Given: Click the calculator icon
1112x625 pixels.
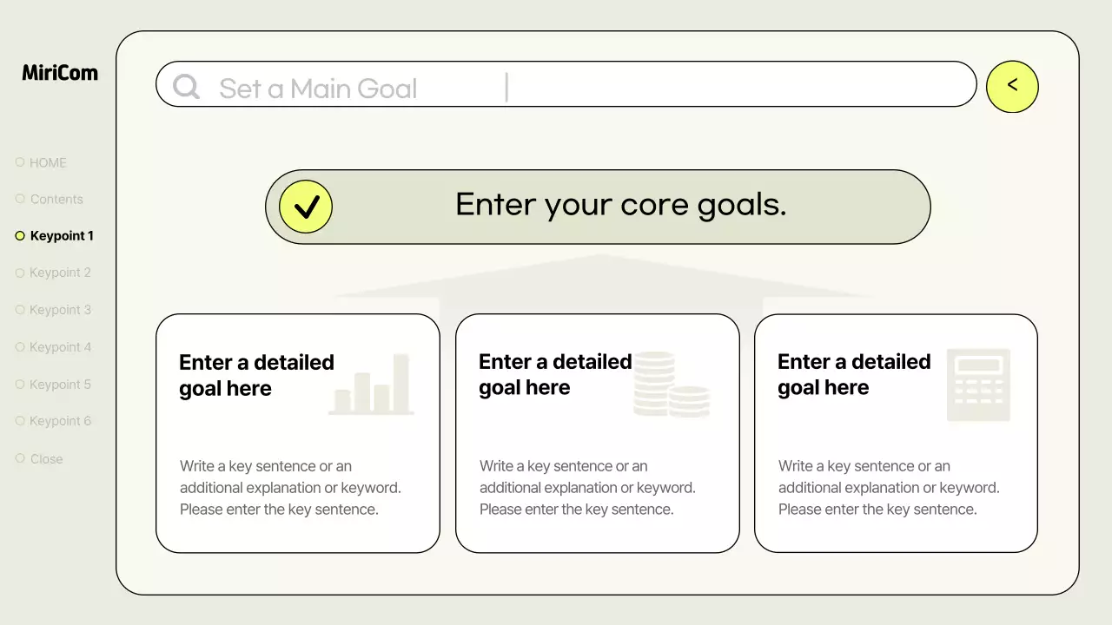Looking at the screenshot, I should [x=978, y=385].
